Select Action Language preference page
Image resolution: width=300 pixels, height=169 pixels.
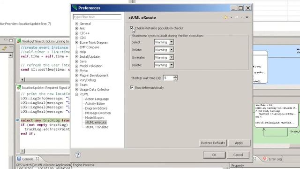coord(97,99)
